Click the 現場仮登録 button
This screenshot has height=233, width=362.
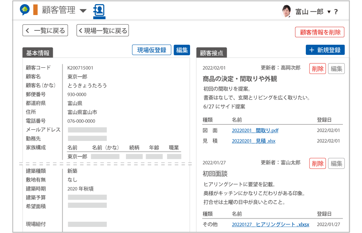(151, 50)
